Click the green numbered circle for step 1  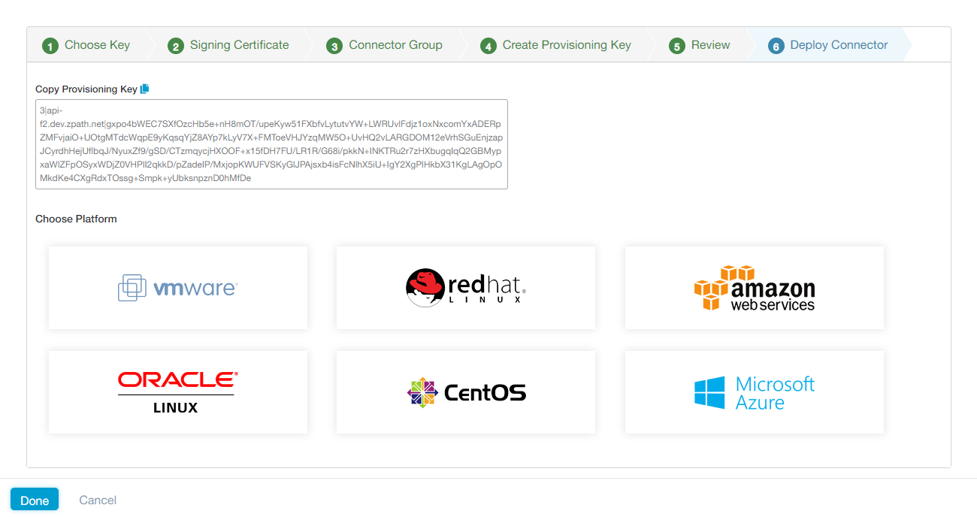[50, 45]
